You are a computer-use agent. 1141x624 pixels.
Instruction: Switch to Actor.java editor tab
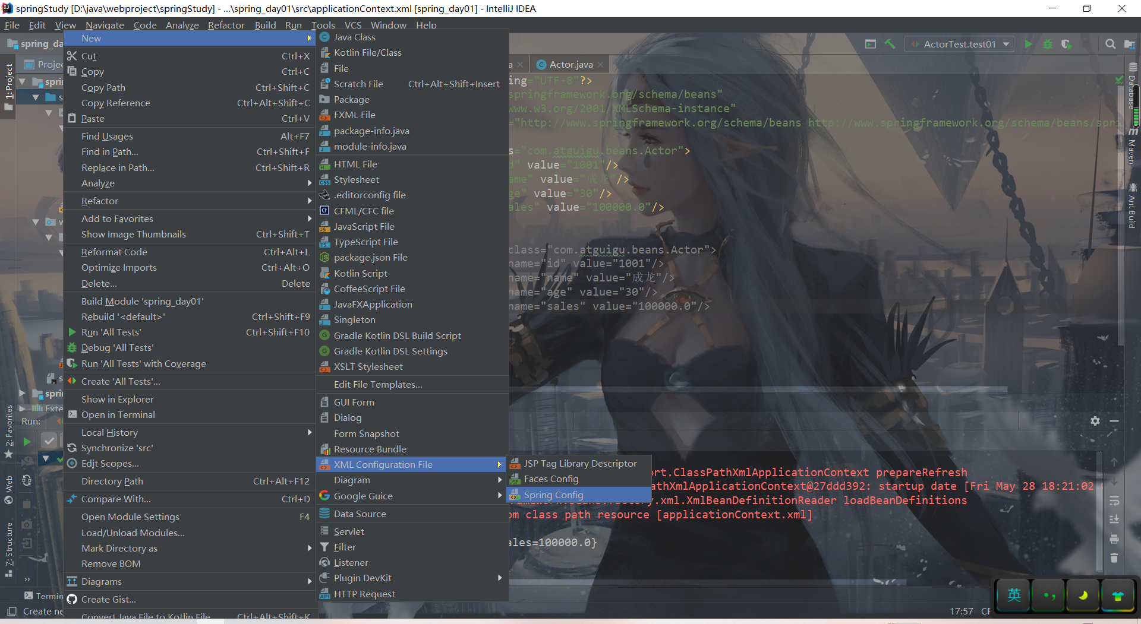[x=570, y=64]
